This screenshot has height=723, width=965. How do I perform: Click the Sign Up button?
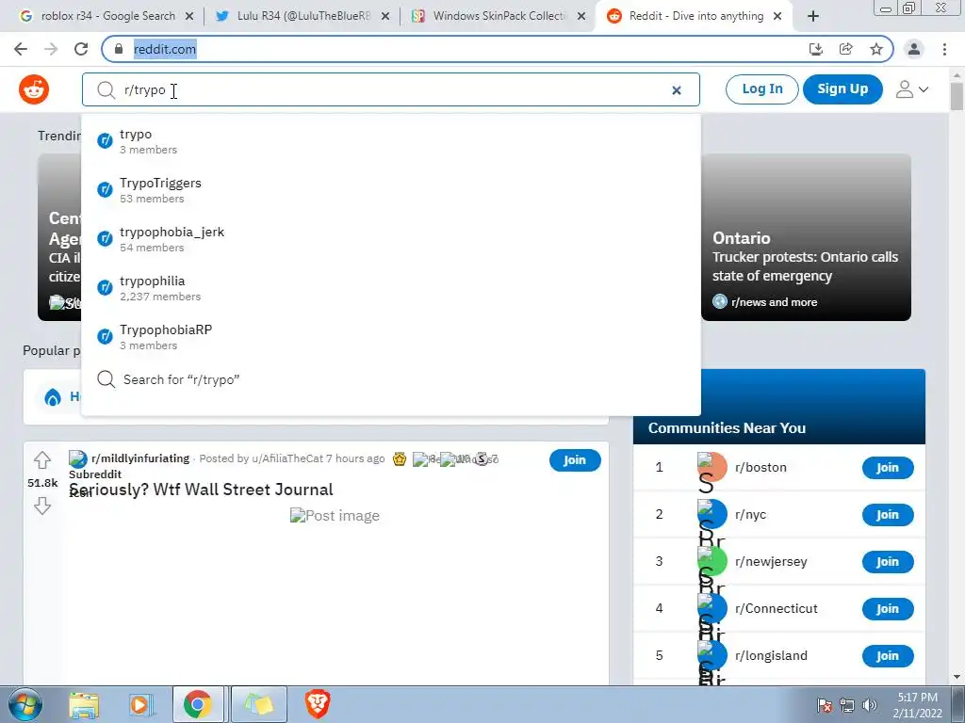(842, 89)
